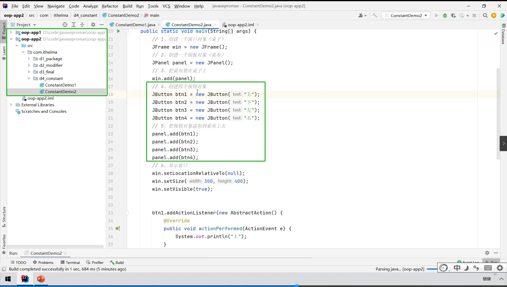507x287 pixels.
Task: Click Select Opened File crosshair icon
Action: coord(65,25)
